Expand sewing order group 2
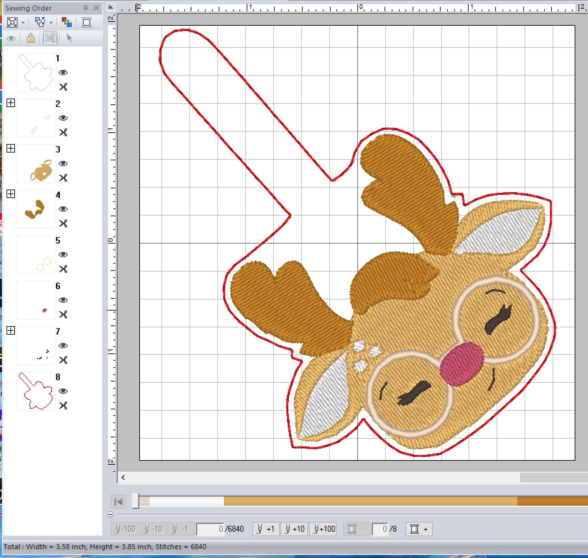This screenshot has width=588, height=558. pyautogui.click(x=11, y=103)
